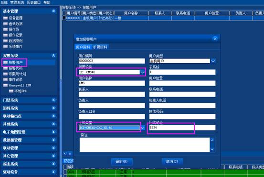Collapse the 基本管理 section
The height and width of the screenshot is (177, 264).
(53, 11)
